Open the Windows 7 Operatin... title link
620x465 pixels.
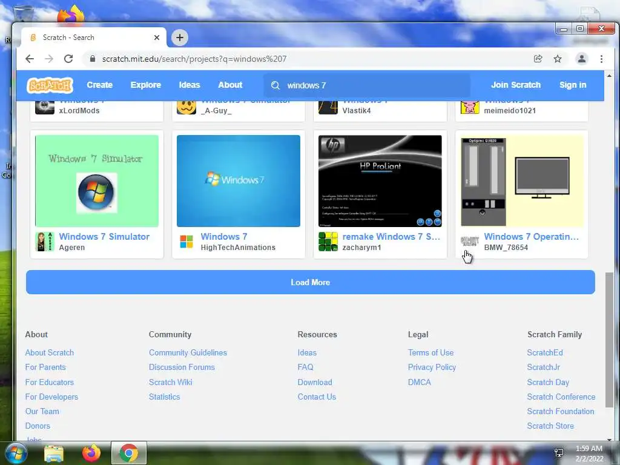click(x=532, y=237)
